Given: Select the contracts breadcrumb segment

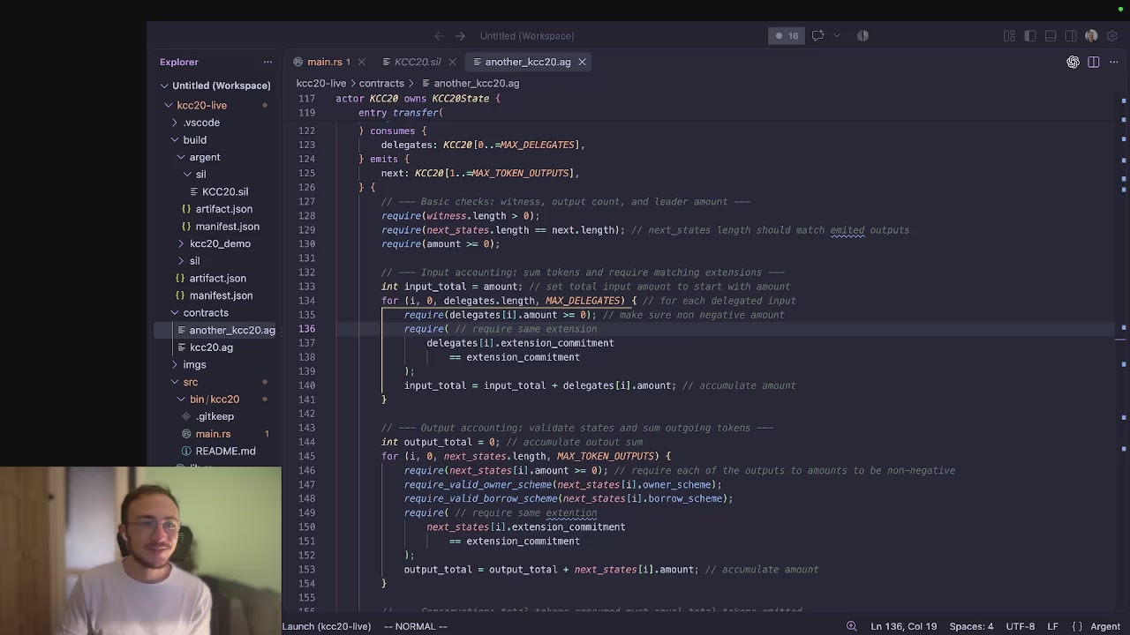Looking at the screenshot, I should point(381,84).
